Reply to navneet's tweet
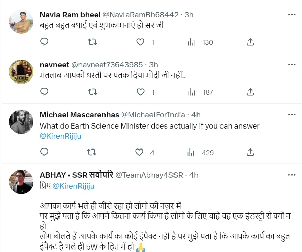The image size is (302, 252). tap(44, 92)
